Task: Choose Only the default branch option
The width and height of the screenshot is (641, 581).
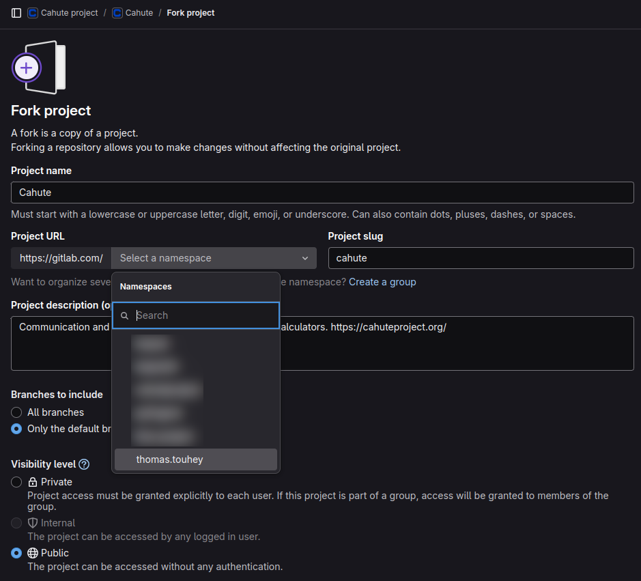Action: (16, 429)
